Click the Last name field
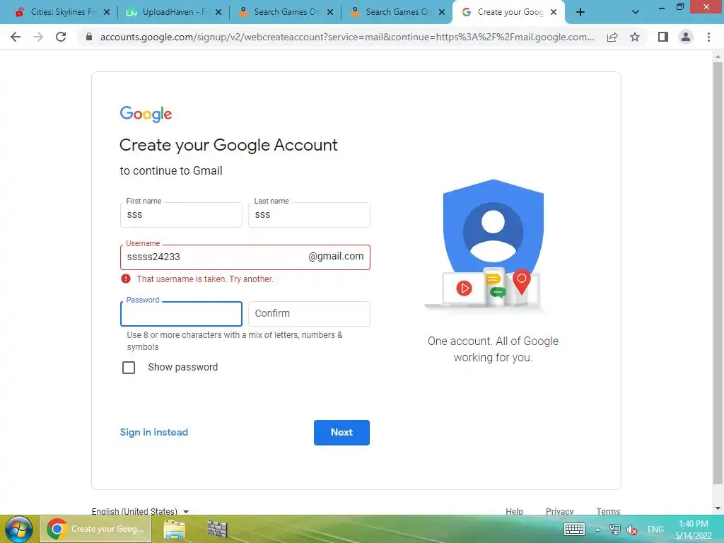The image size is (724, 543). point(309,215)
